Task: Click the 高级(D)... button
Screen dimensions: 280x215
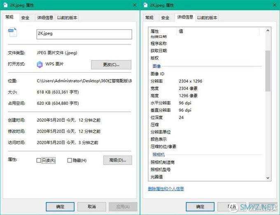Action: pos(118,160)
